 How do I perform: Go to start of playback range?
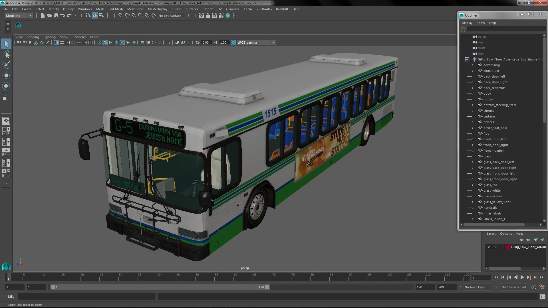496,277
